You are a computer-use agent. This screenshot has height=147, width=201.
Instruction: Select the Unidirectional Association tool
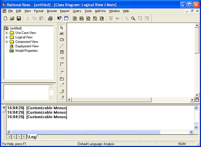(x=62, y=64)
